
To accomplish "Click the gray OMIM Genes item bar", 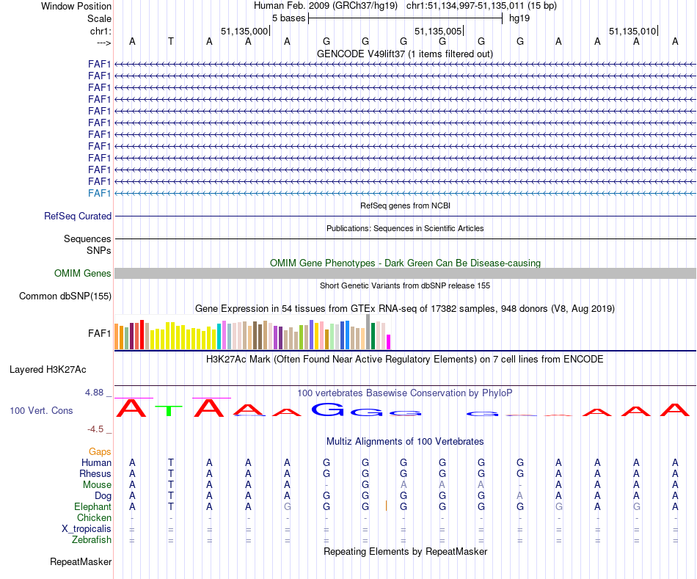I will 406,274.
